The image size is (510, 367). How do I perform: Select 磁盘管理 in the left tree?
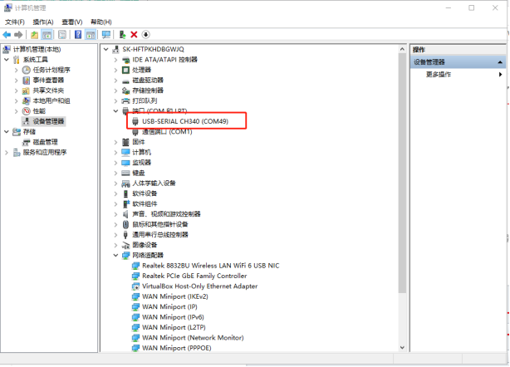coord(45,142)
